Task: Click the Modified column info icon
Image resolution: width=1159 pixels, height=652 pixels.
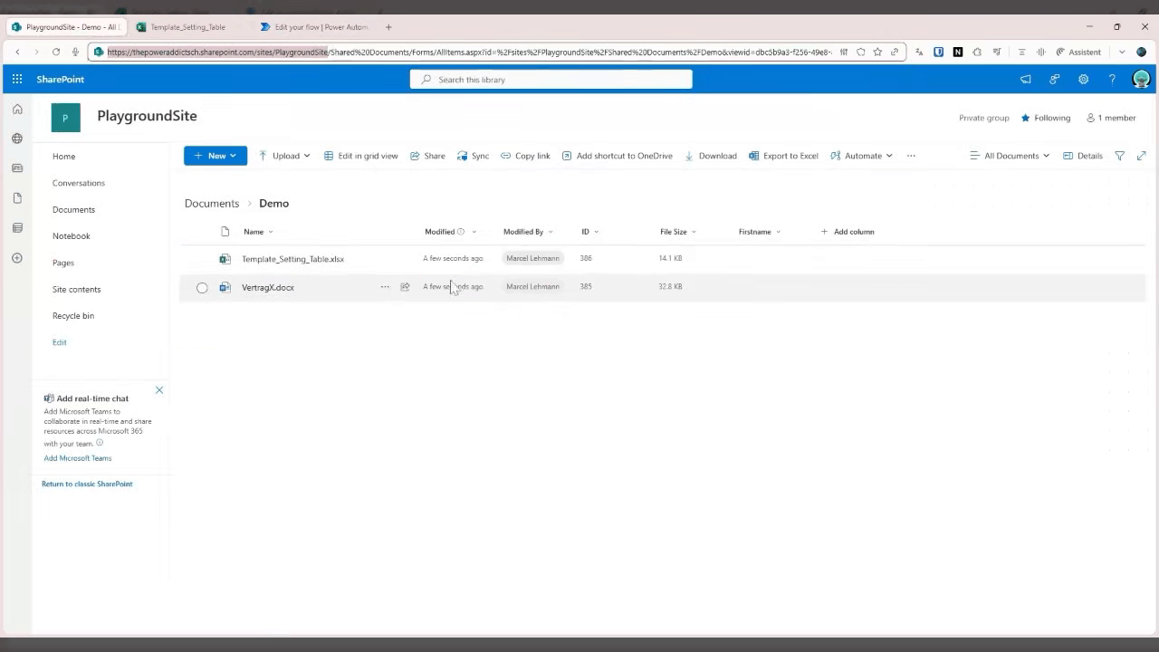Action: [x=460, y=232]
